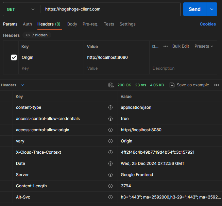Click the content-type key

[29, 107]
